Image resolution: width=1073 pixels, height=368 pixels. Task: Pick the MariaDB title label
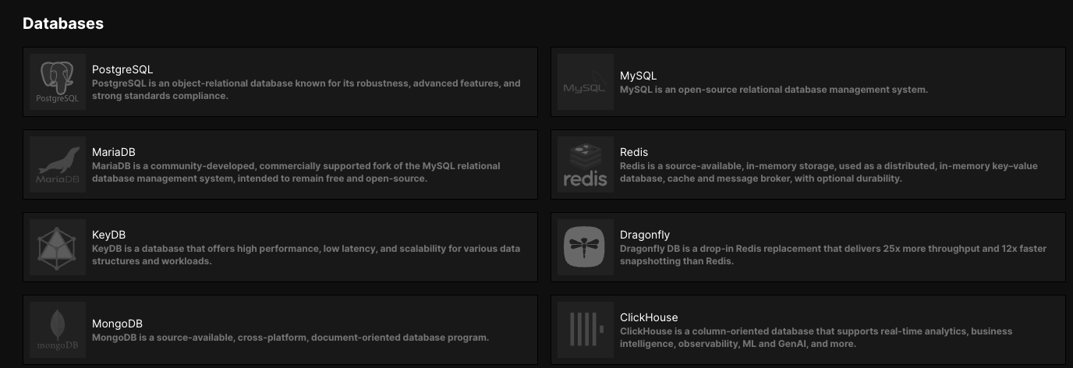(114, 152)
